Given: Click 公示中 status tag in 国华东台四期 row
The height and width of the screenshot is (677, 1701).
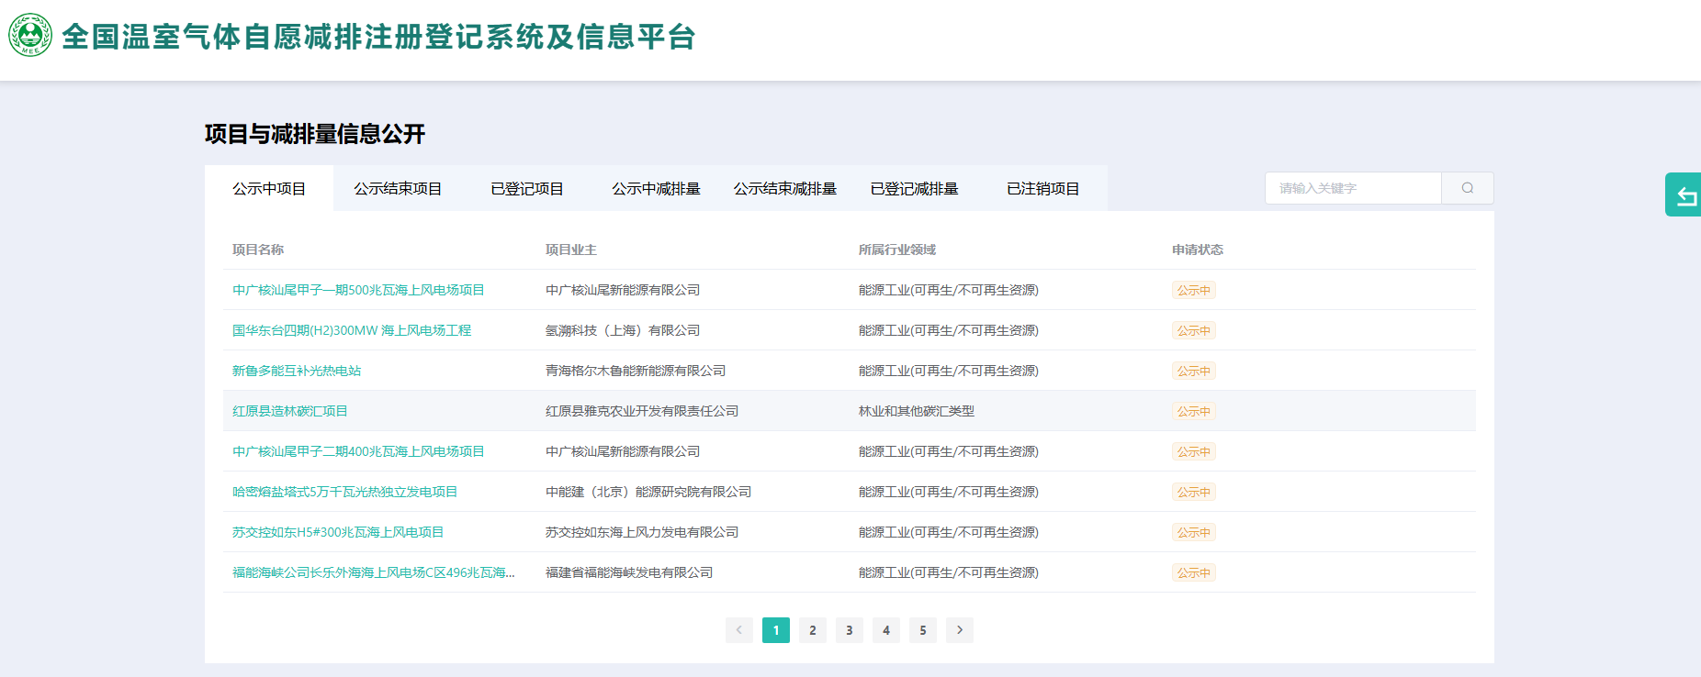Looking at the screenshot, I should tap(1194, 330).
